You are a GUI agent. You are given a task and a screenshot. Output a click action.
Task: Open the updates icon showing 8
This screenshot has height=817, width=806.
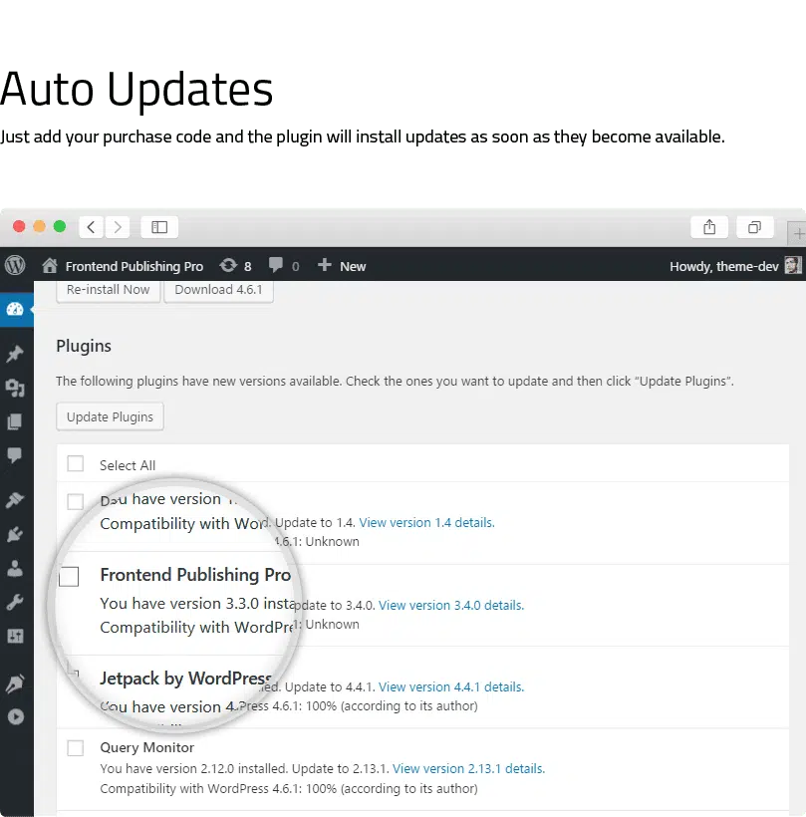pyautogui.click(x=228, y=266)
